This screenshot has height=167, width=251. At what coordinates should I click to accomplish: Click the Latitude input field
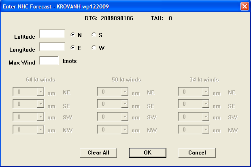(x=52, y=34)
